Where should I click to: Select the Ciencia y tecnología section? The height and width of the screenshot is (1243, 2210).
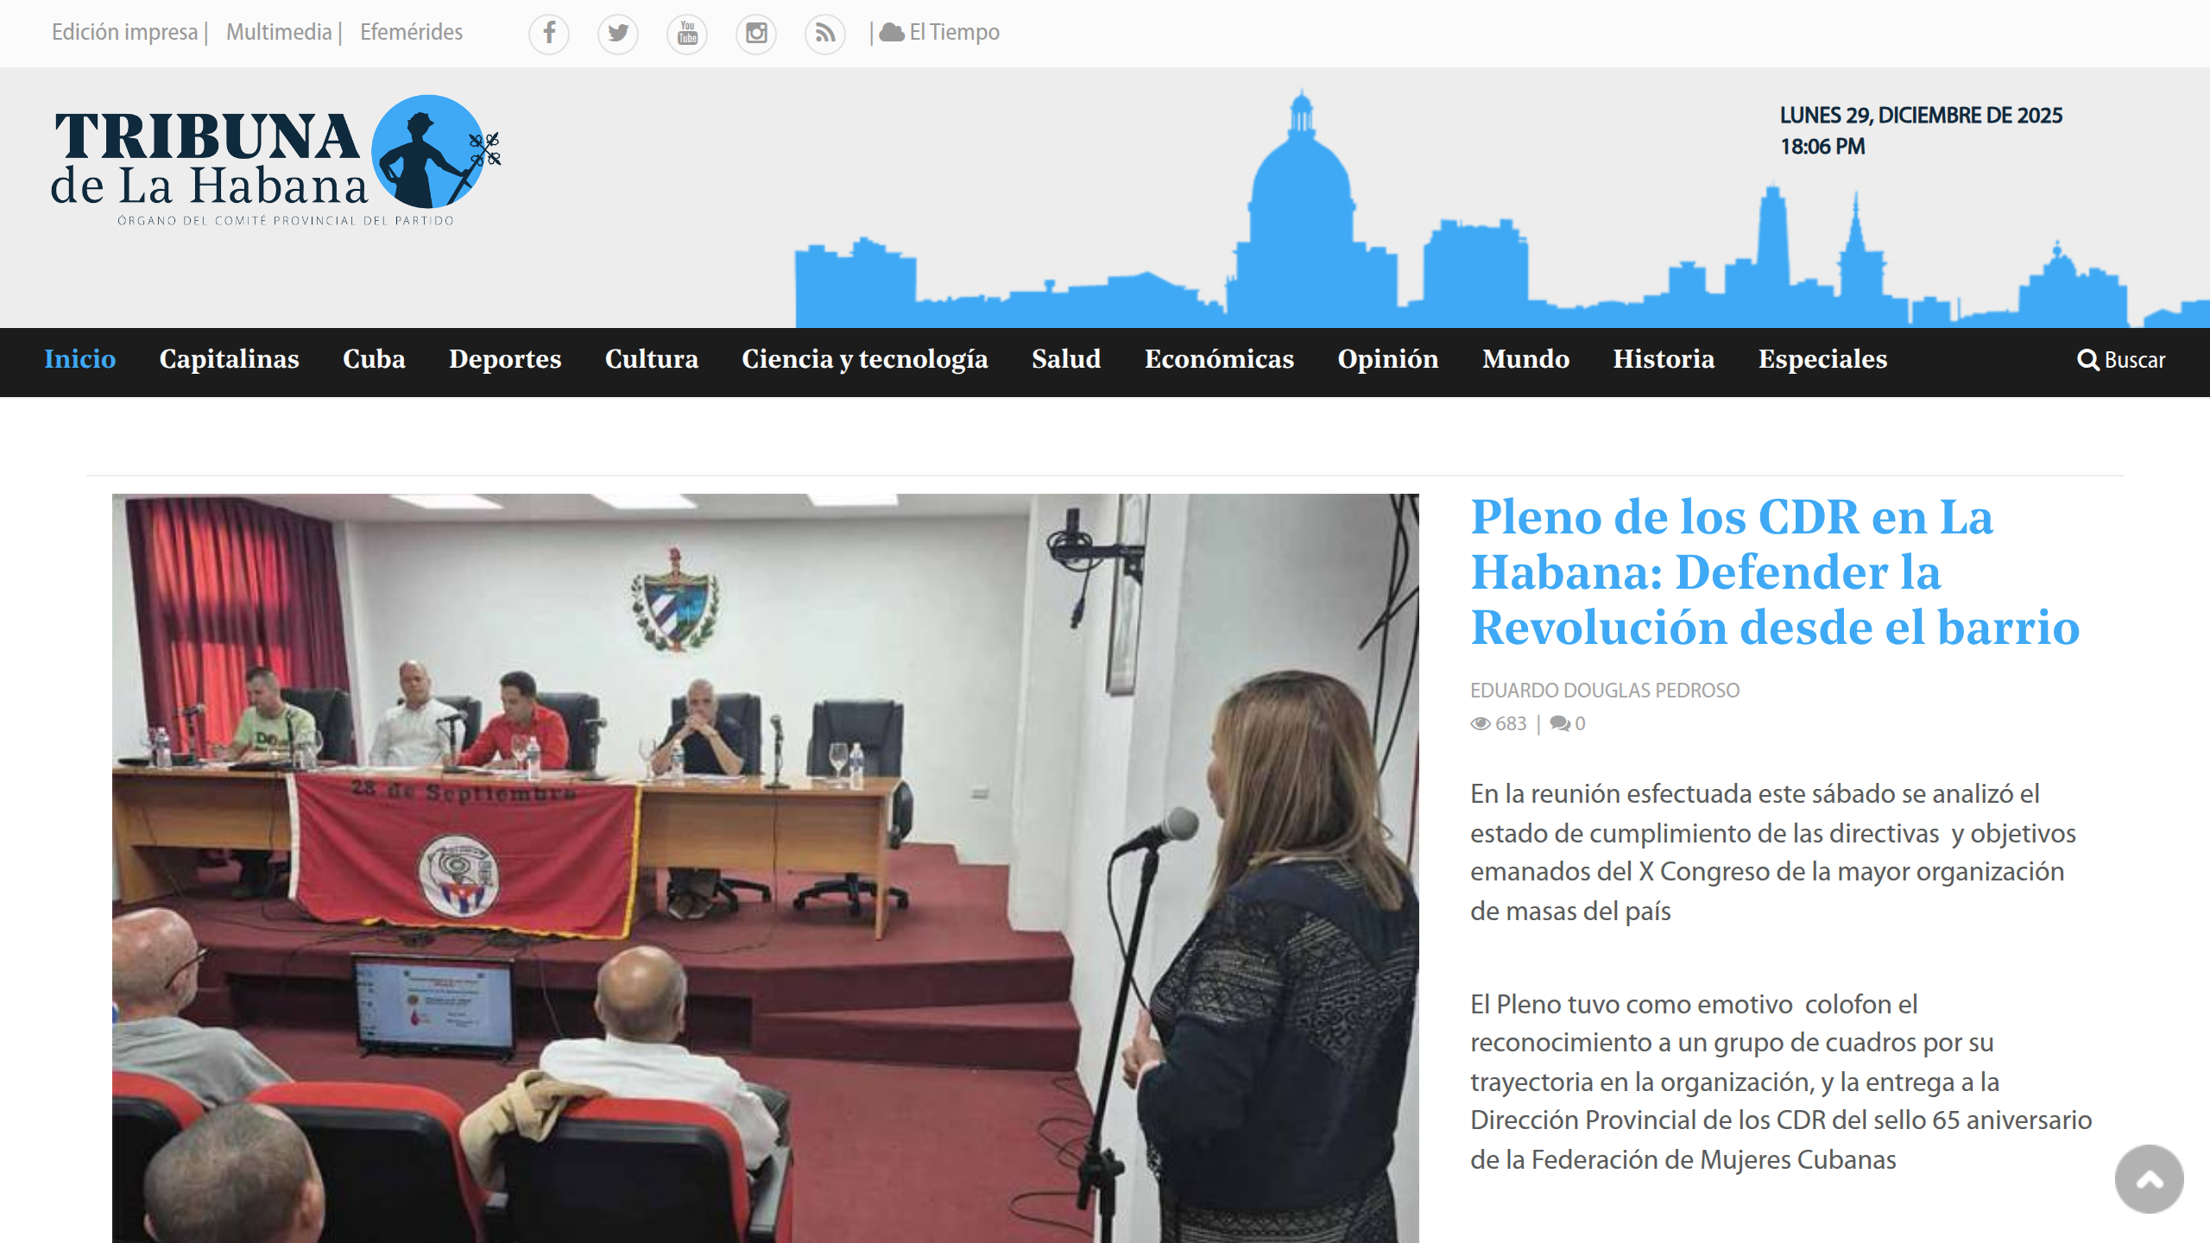click(865, 360)
